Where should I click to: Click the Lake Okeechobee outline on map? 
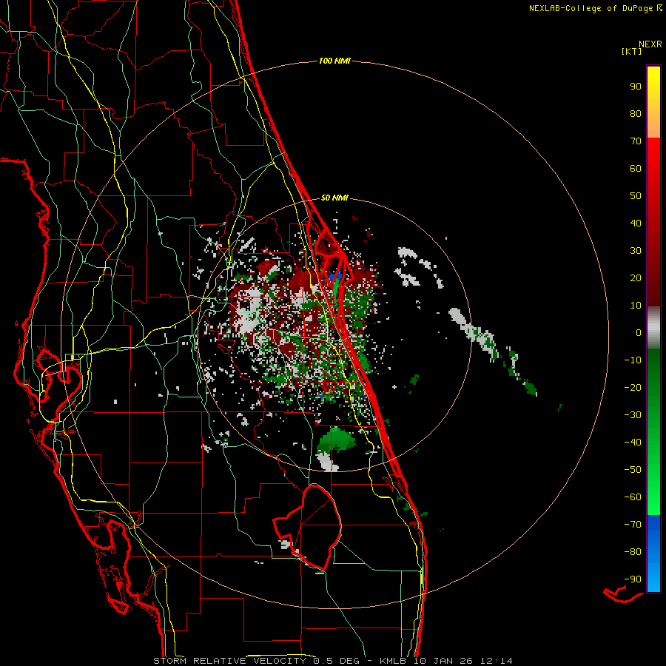point(309,527)
